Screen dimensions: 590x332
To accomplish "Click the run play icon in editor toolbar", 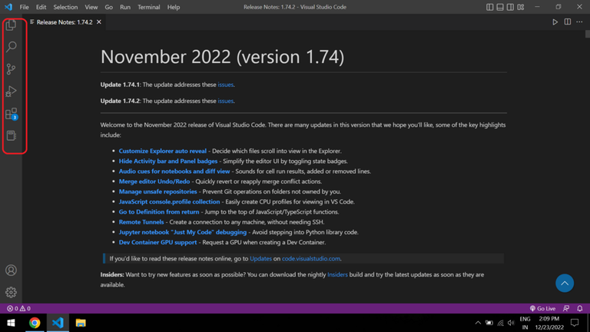I will (555, 22).
